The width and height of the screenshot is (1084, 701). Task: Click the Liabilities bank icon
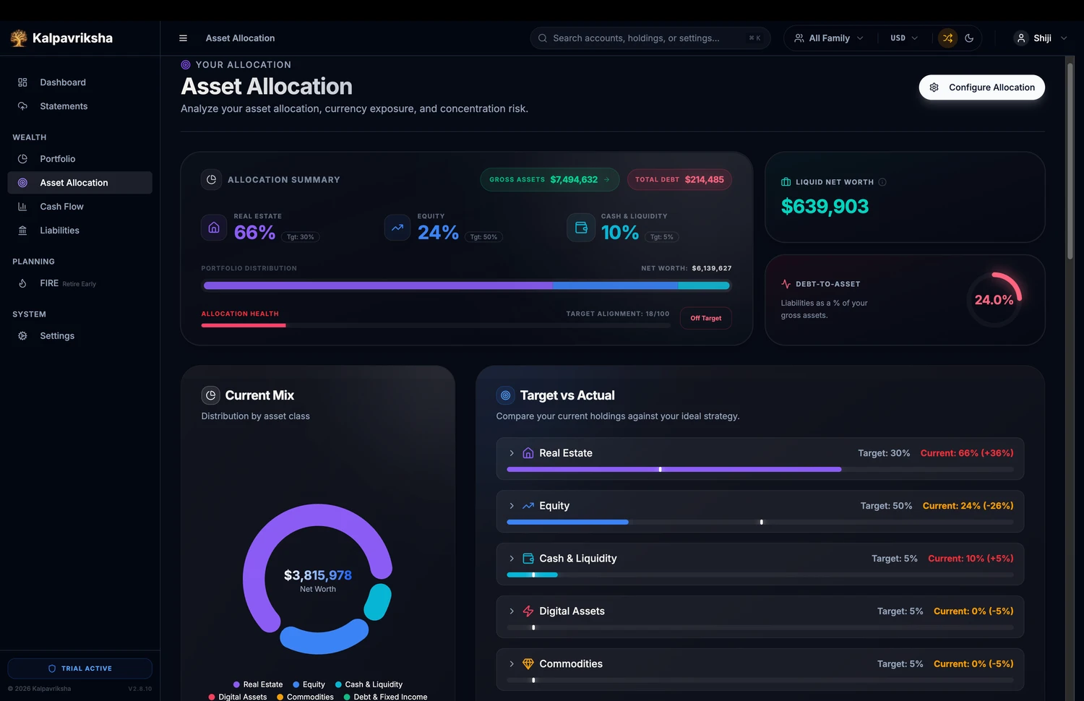click(x=22, y=231)
